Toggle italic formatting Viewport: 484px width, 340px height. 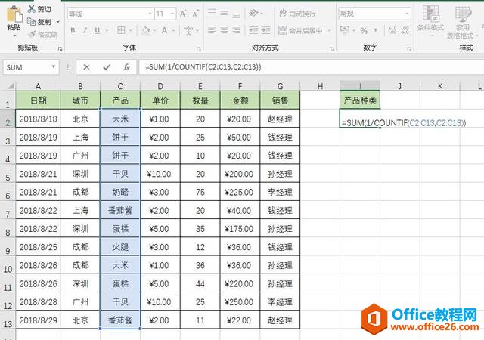tap(84, 31)
